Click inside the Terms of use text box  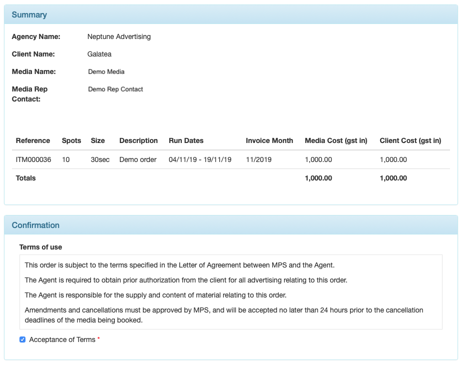pyautogui.click(x=231, y=292)
